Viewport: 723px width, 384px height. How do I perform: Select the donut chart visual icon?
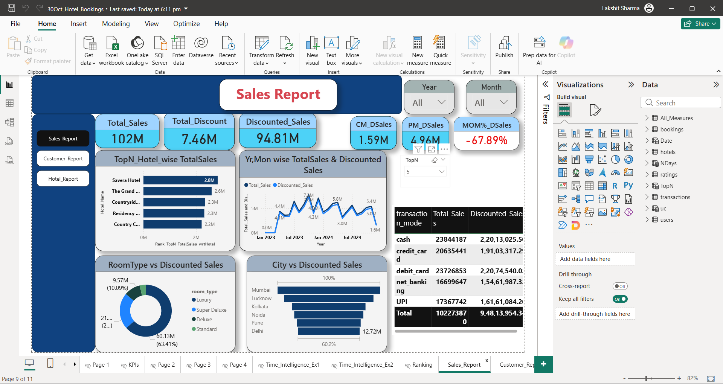point(628,160)
